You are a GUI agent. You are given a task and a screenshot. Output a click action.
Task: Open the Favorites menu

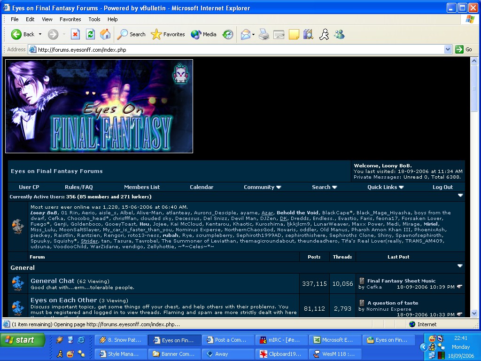[70, 19]
